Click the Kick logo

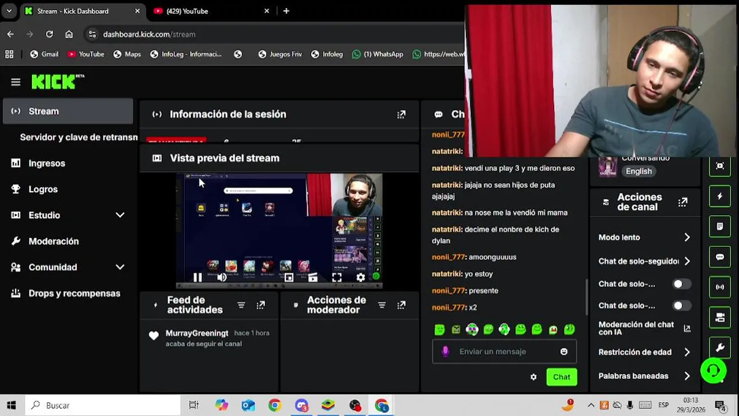[58, 82]
